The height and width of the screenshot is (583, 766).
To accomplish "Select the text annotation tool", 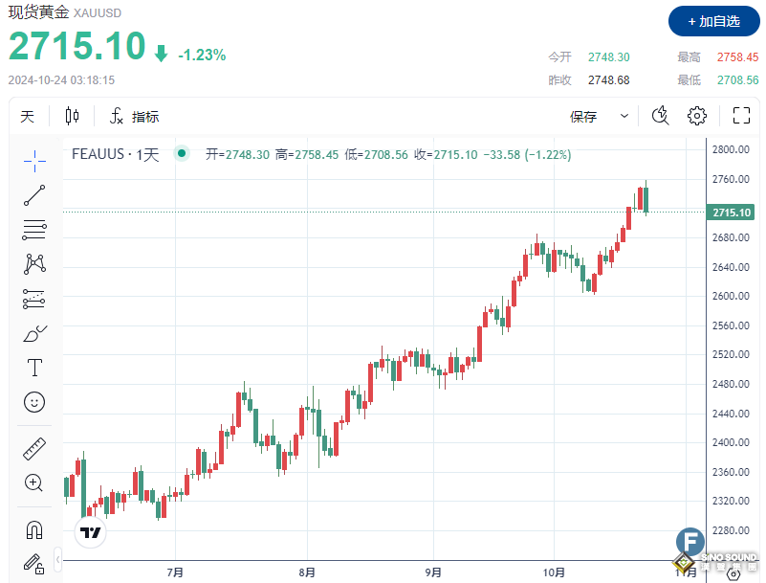I will click(x=34, y=367).
